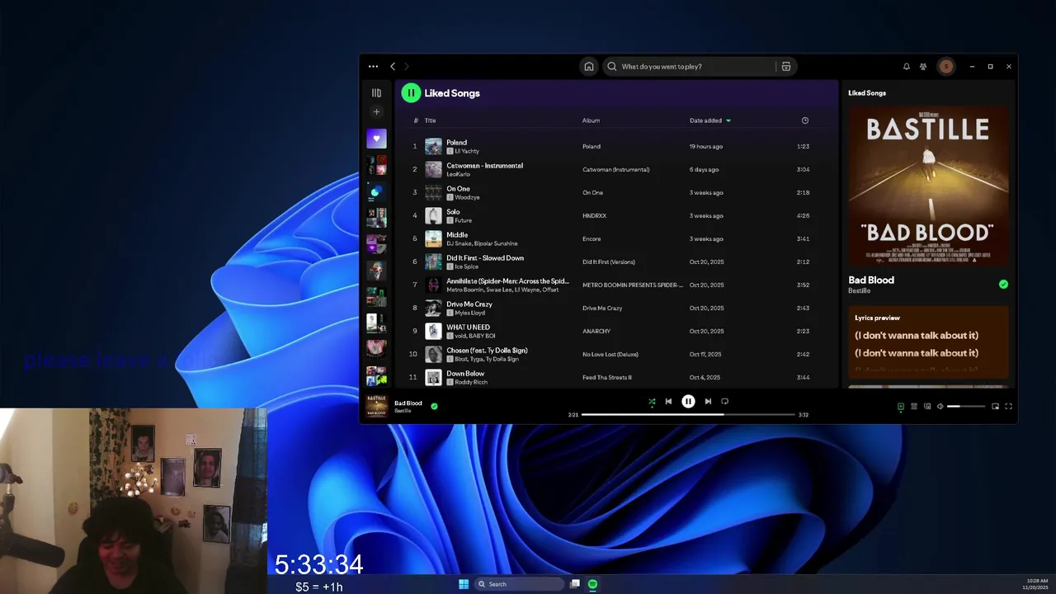Enter full screen player mode
This screenshot has height=594, width=1056.
pos(1008,407)
